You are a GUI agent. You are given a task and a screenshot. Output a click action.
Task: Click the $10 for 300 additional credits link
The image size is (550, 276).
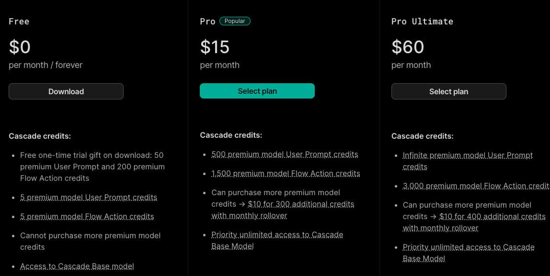[x=301, y=204]
